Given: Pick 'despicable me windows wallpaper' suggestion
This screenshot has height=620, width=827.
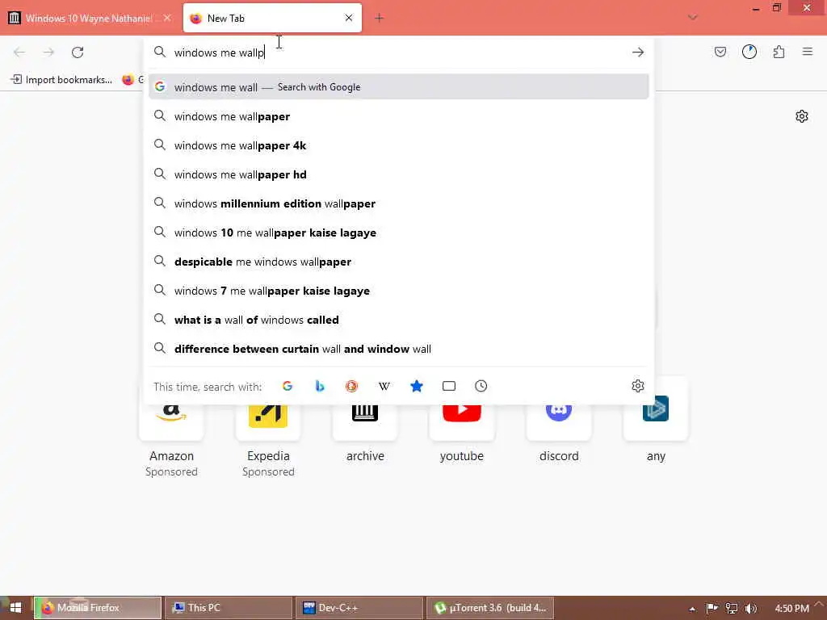Looking at the screenshot, I should (398, 261).
